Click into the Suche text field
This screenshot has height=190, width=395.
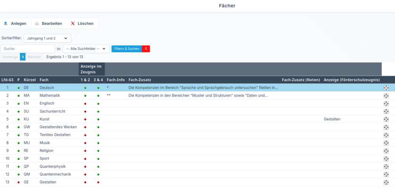(x=28, y=49)
